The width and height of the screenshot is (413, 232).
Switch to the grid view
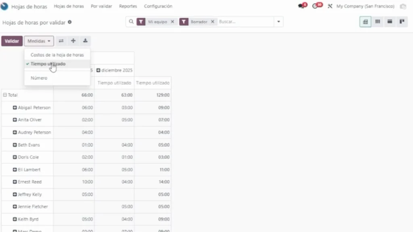378,22
